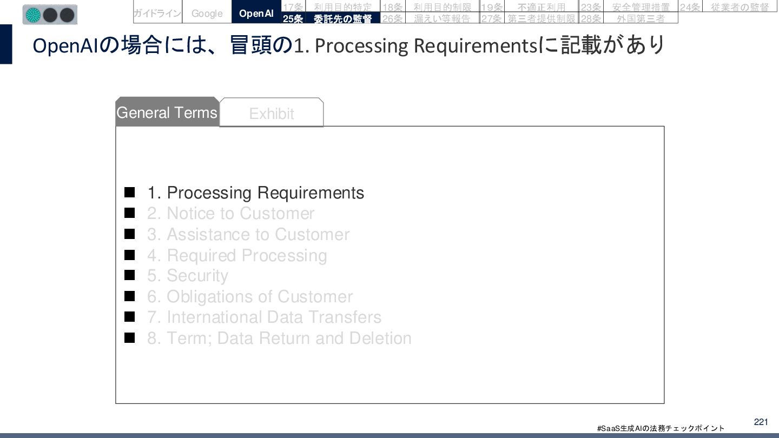Open the Exhibit tab
Viewport: 779px width, 438px height.
pos(271,114)
